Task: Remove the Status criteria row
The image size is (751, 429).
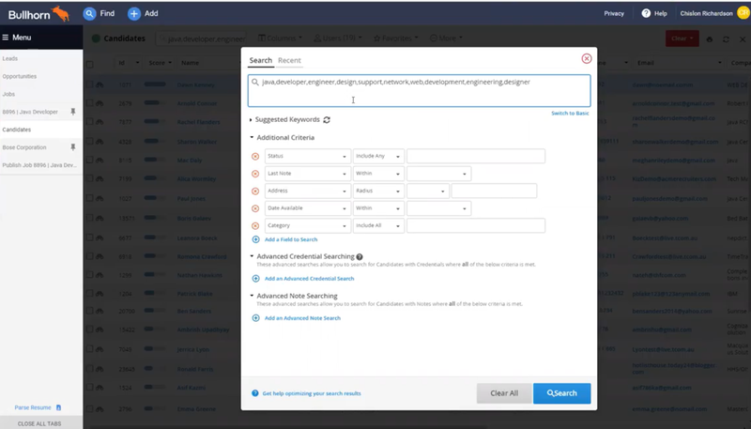Action: pyautogui.click(x=255, y=156)
